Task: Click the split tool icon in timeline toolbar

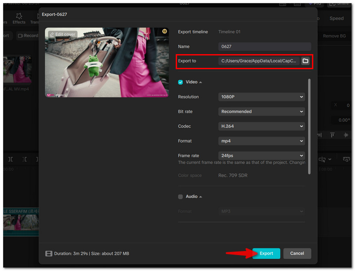Action: (x=10, y=160)
